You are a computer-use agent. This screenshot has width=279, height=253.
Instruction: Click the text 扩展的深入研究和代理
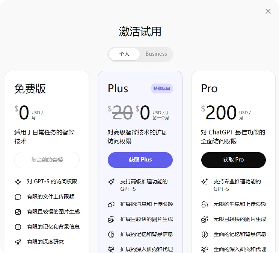pyautogui.click(x=146, y=249)
